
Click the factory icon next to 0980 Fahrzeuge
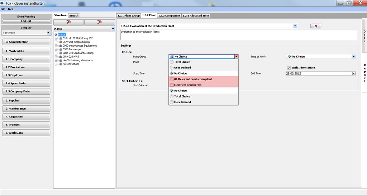pyautogui.click(x=60, y=49)
